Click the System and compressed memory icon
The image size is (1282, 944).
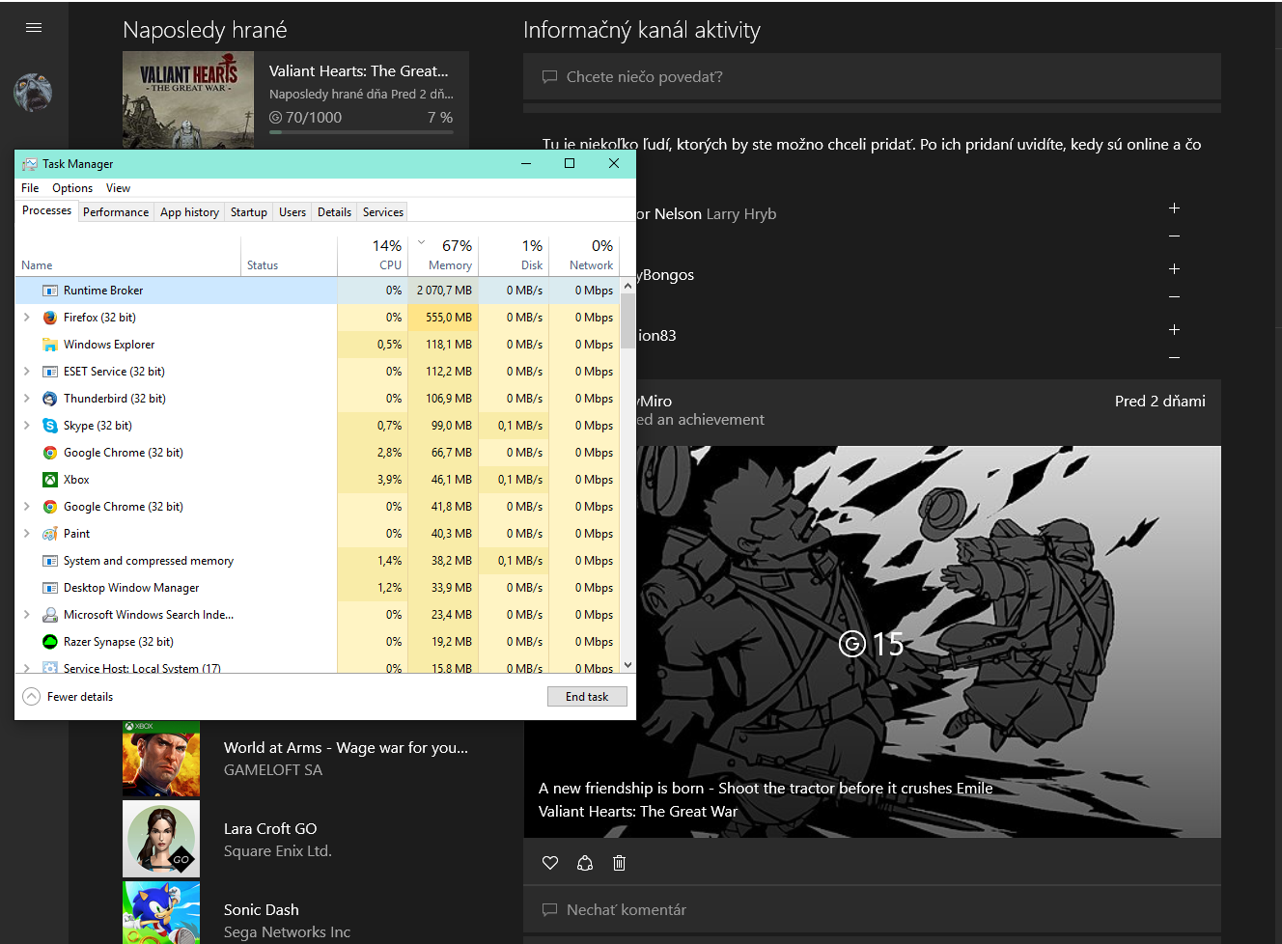click(x=50, y=561)
